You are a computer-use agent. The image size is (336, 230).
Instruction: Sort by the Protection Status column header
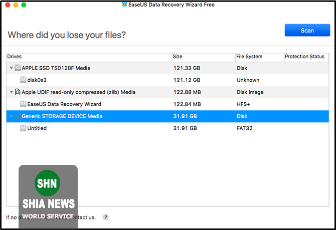tap(306, 58)
